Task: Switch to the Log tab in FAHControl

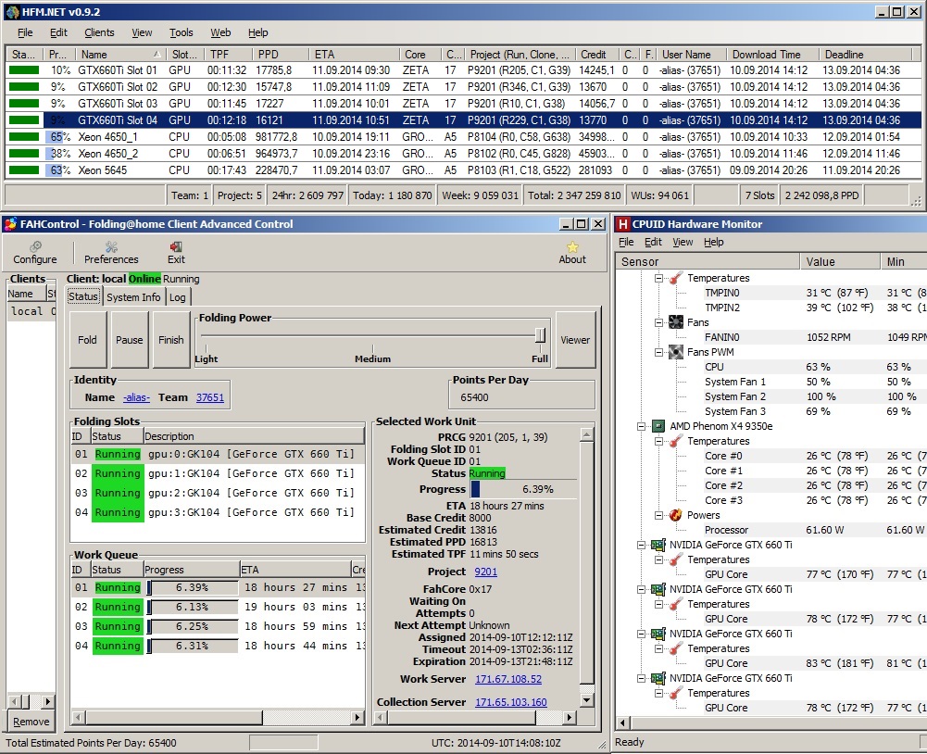Action: pos(178,297)
